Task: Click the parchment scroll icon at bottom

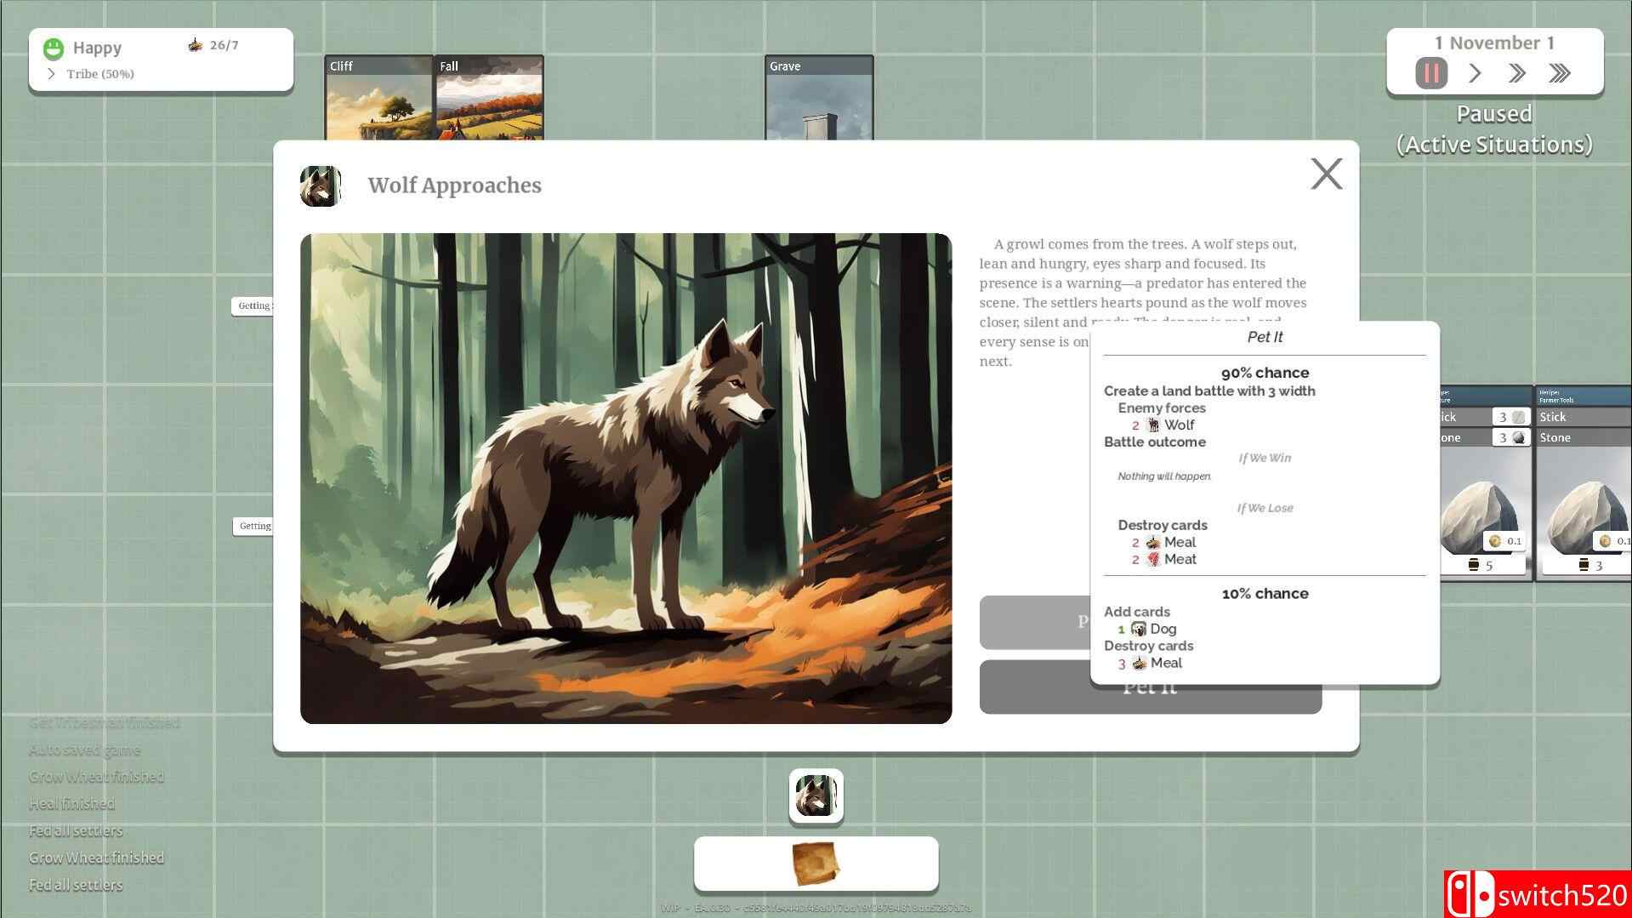Action: click(816, 864)
